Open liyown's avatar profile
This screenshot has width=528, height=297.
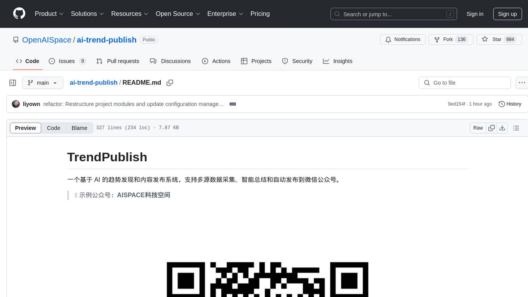(x=16, y=104)
